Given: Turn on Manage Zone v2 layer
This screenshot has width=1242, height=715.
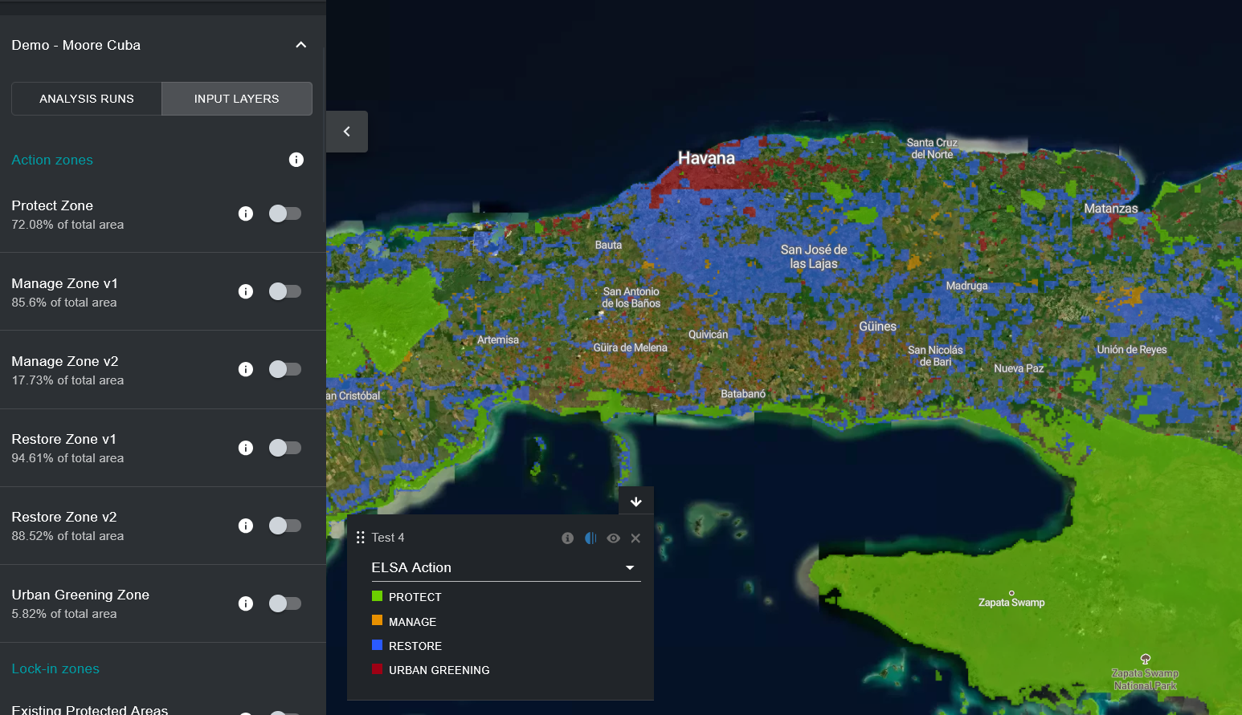Looking at the screenshot, I should pyautogui.click(x=284, y=369).
